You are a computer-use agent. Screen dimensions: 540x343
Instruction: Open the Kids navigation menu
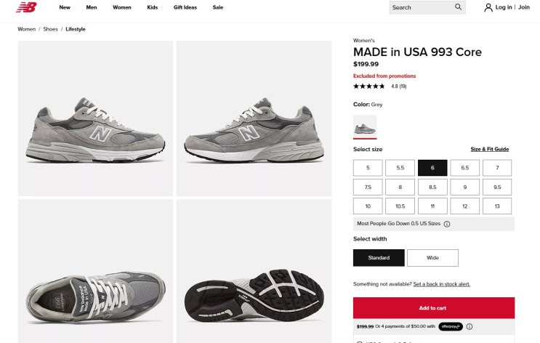152,7
